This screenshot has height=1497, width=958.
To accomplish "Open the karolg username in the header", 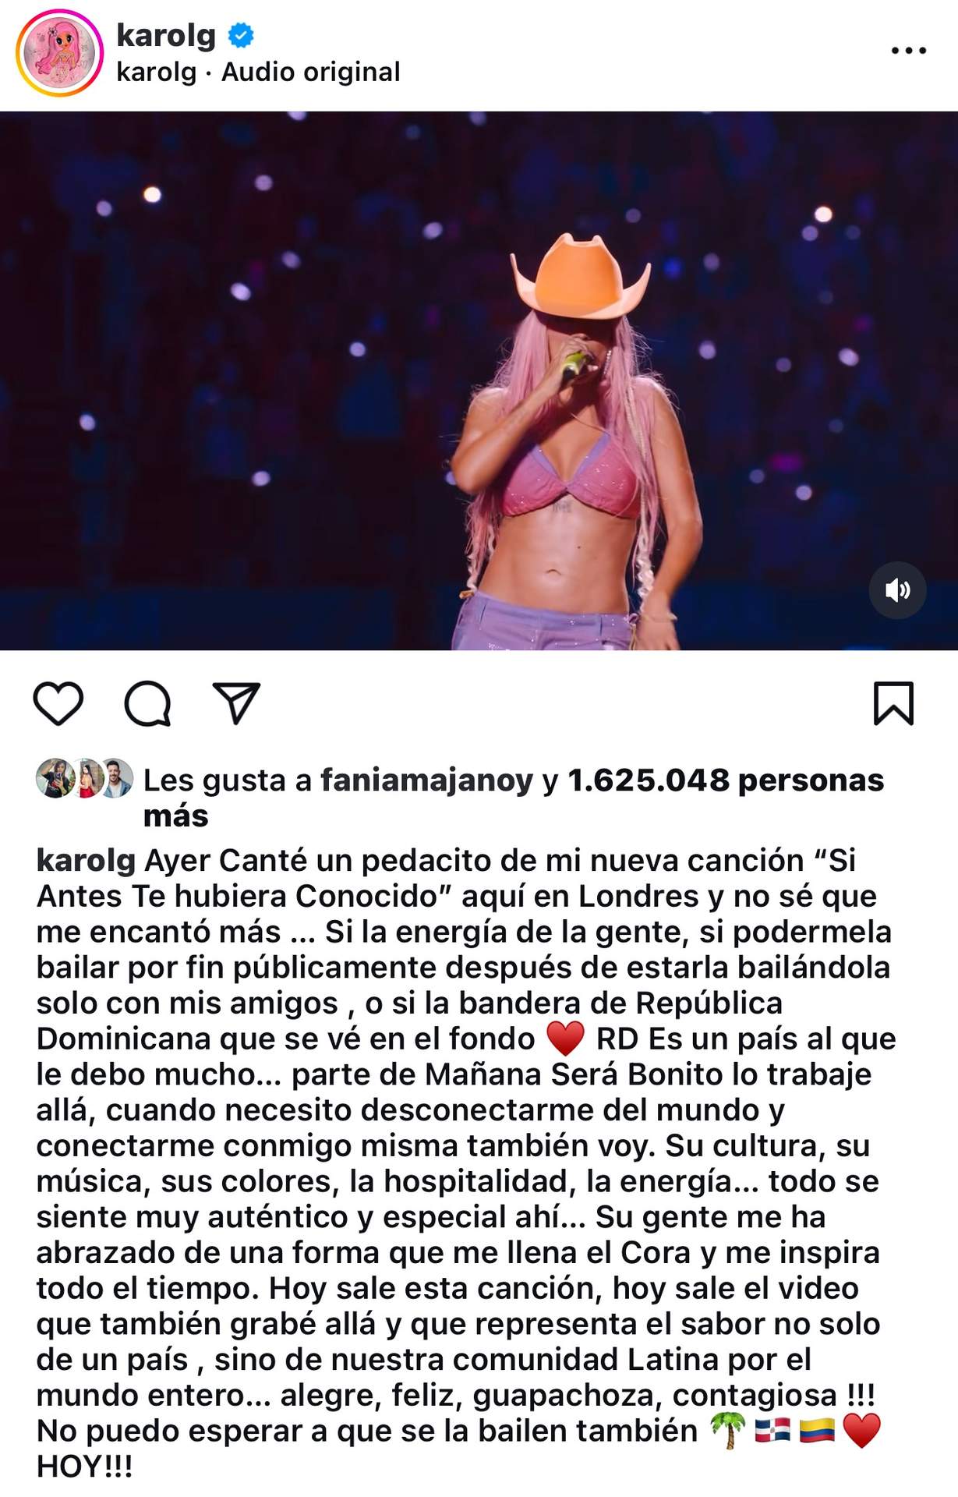I will click(x=166, y=35).
